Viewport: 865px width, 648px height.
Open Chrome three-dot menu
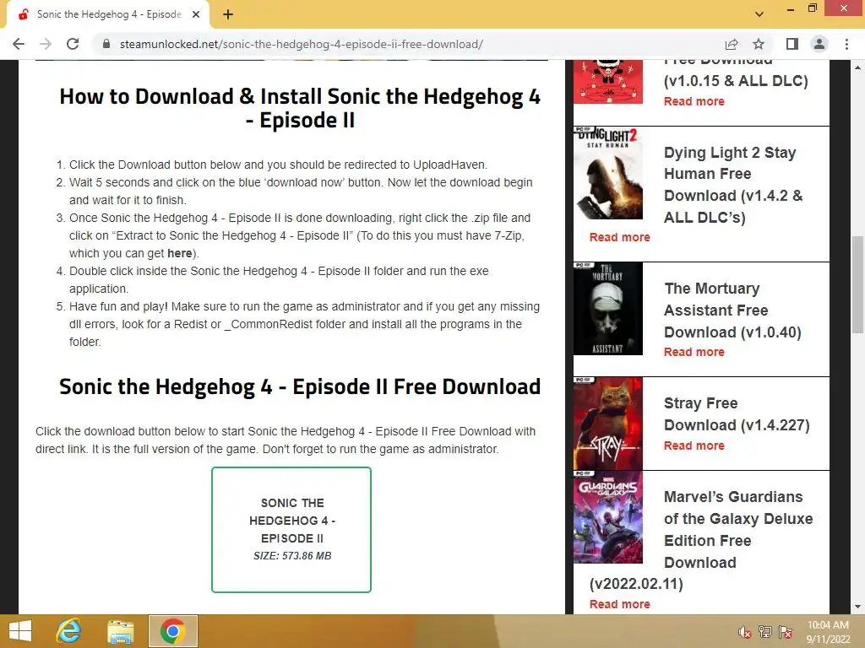point(846,44)
